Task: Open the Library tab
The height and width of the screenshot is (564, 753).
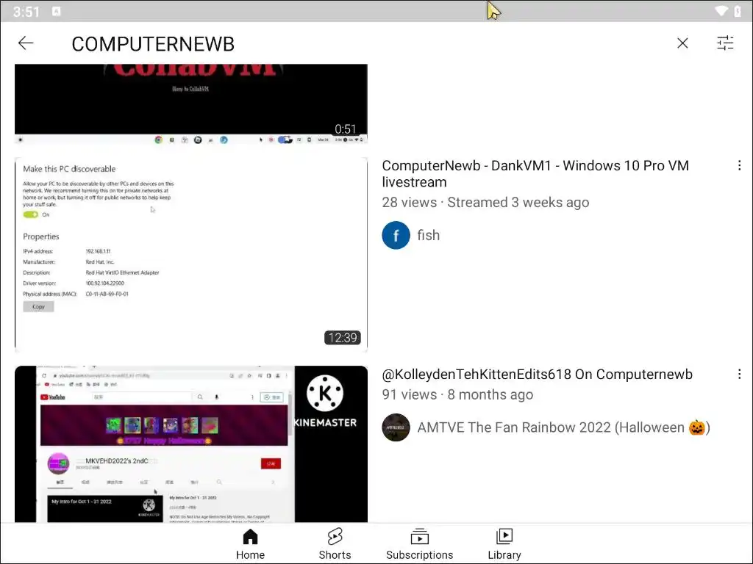Action: (x=504, y=544)
